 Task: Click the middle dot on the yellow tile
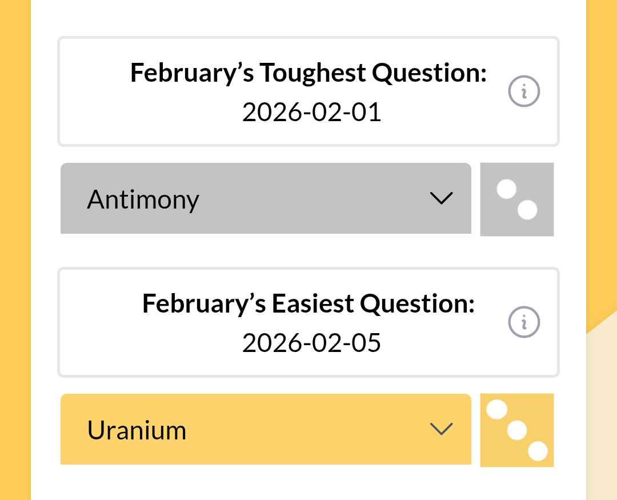point(517,430)
